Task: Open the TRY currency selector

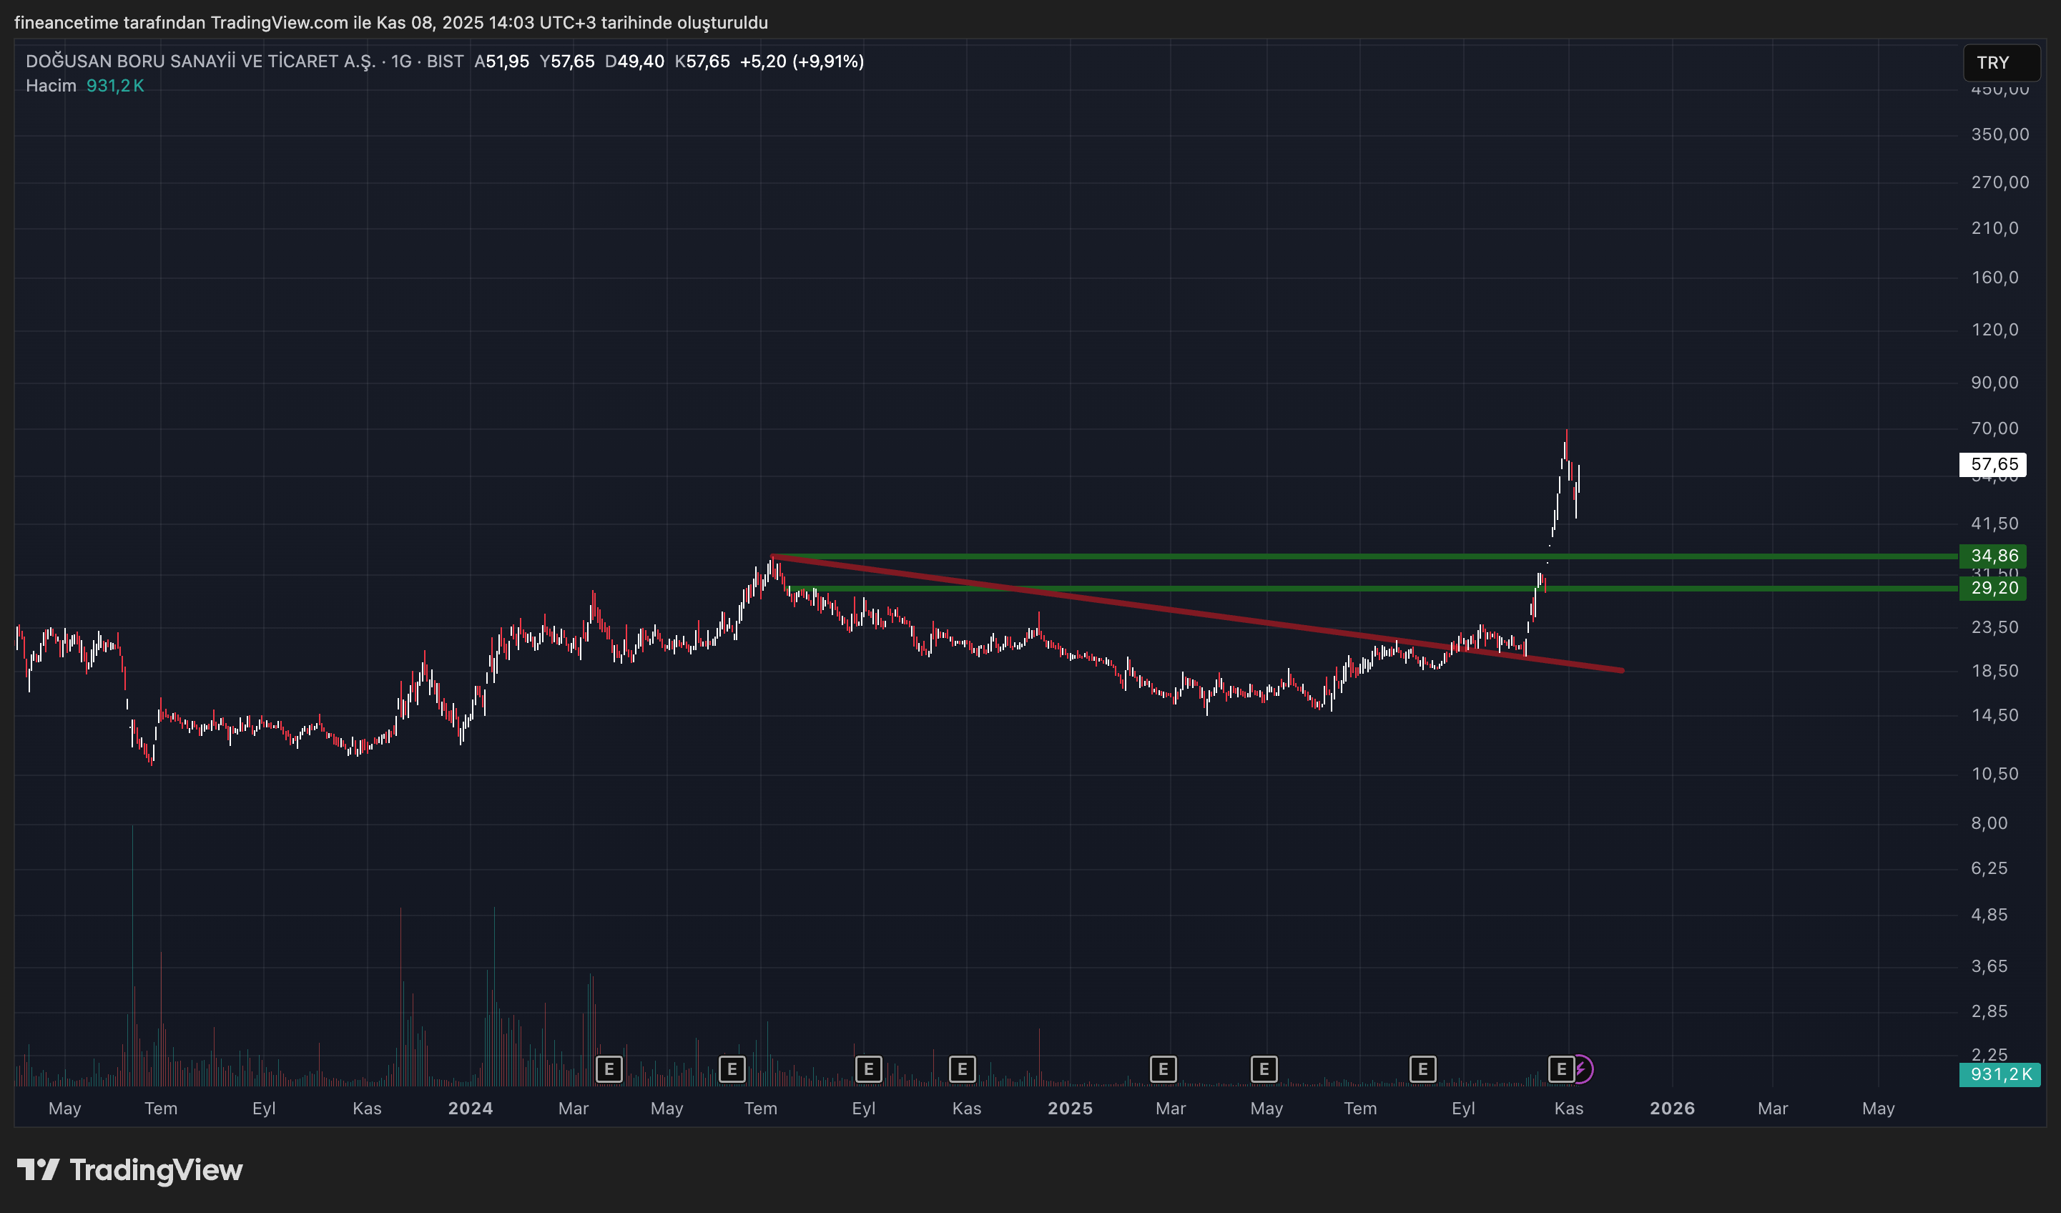Action: pos(2000,63)
